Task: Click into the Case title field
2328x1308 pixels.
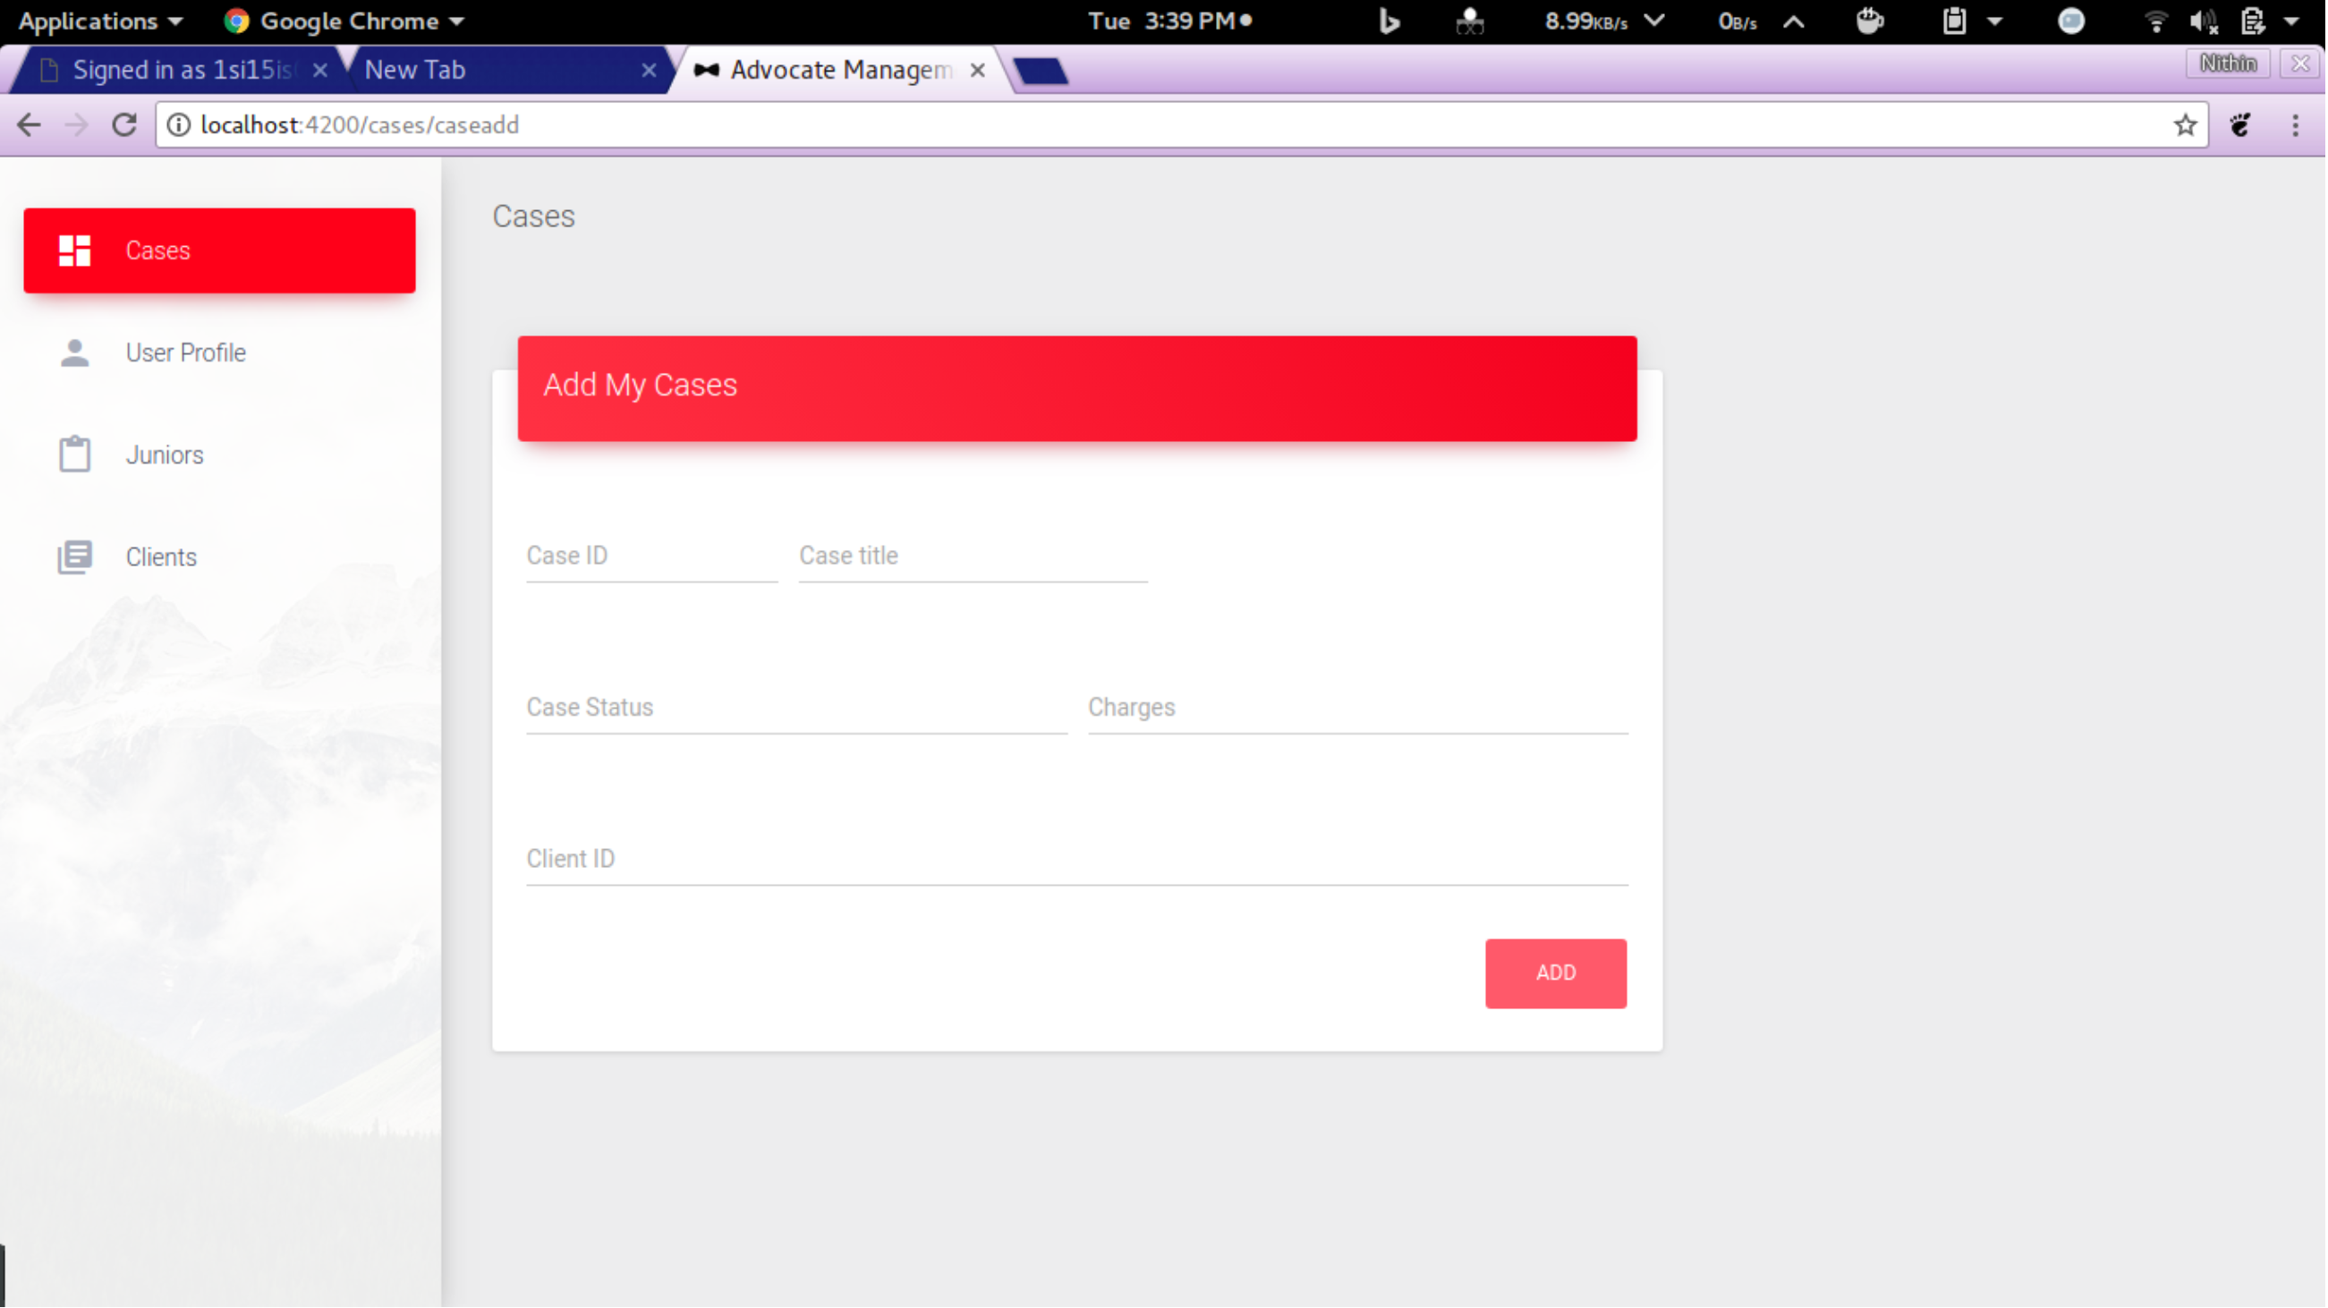Action: click(973, 556)
